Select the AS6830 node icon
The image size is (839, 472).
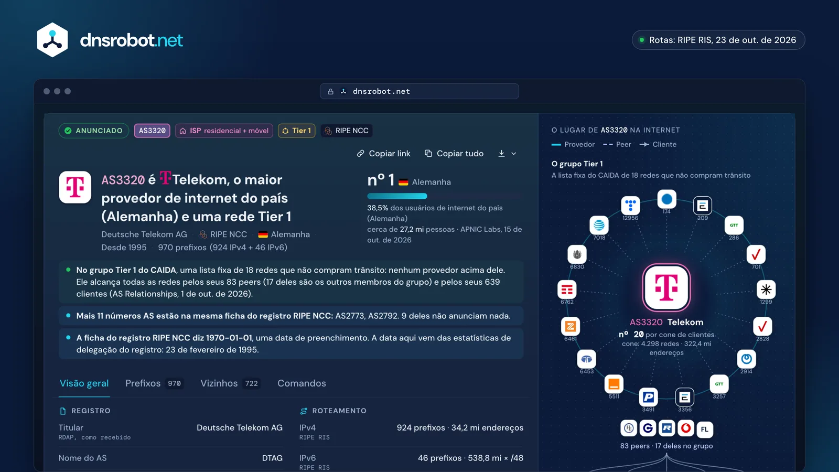[577, 254]
